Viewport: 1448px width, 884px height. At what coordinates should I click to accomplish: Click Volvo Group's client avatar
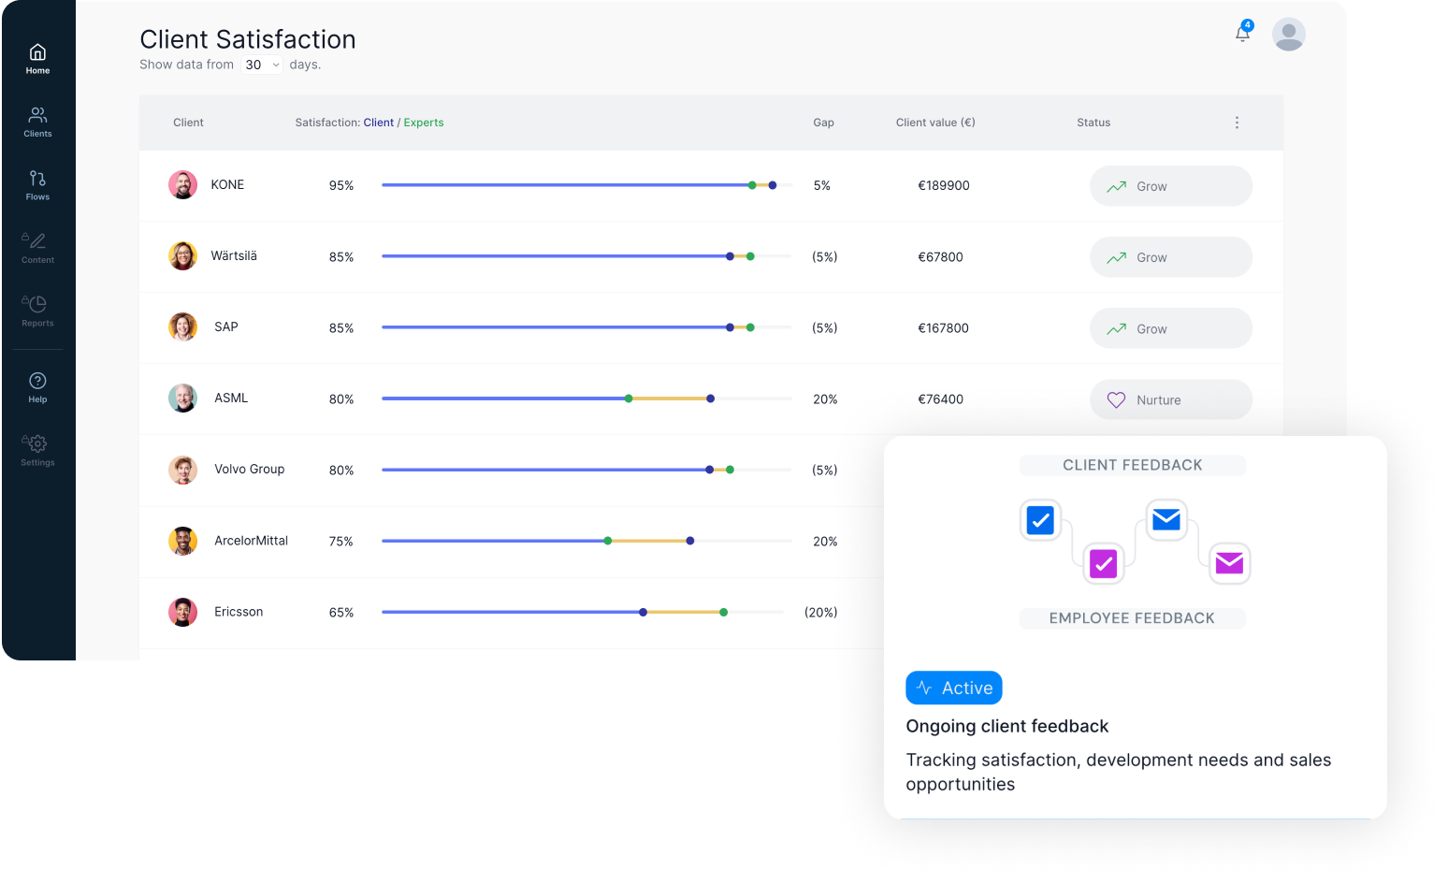click(182, 470)
